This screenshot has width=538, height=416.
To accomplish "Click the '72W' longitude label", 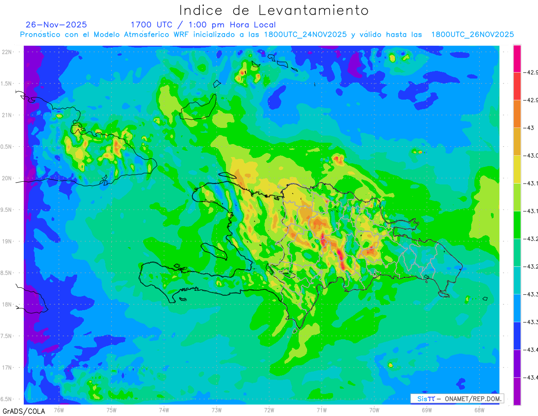I will pos(269,410).
